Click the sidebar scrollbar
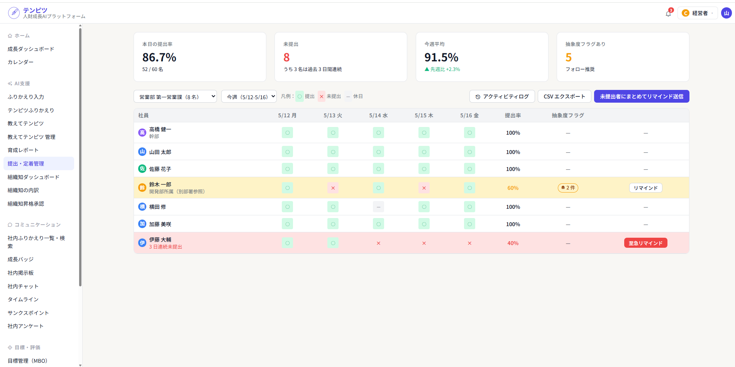 tap(80, 156)
